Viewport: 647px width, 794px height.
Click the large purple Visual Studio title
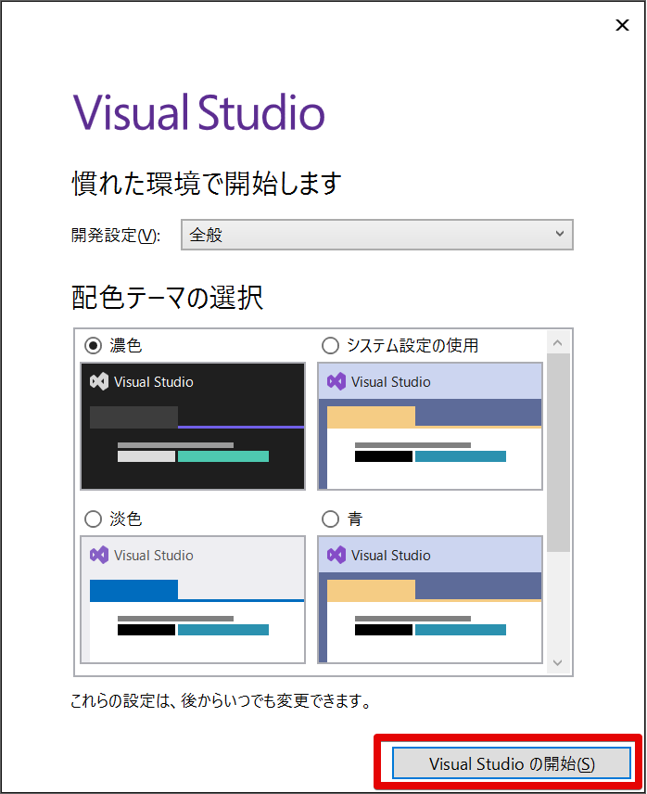[x=198, y=111]
